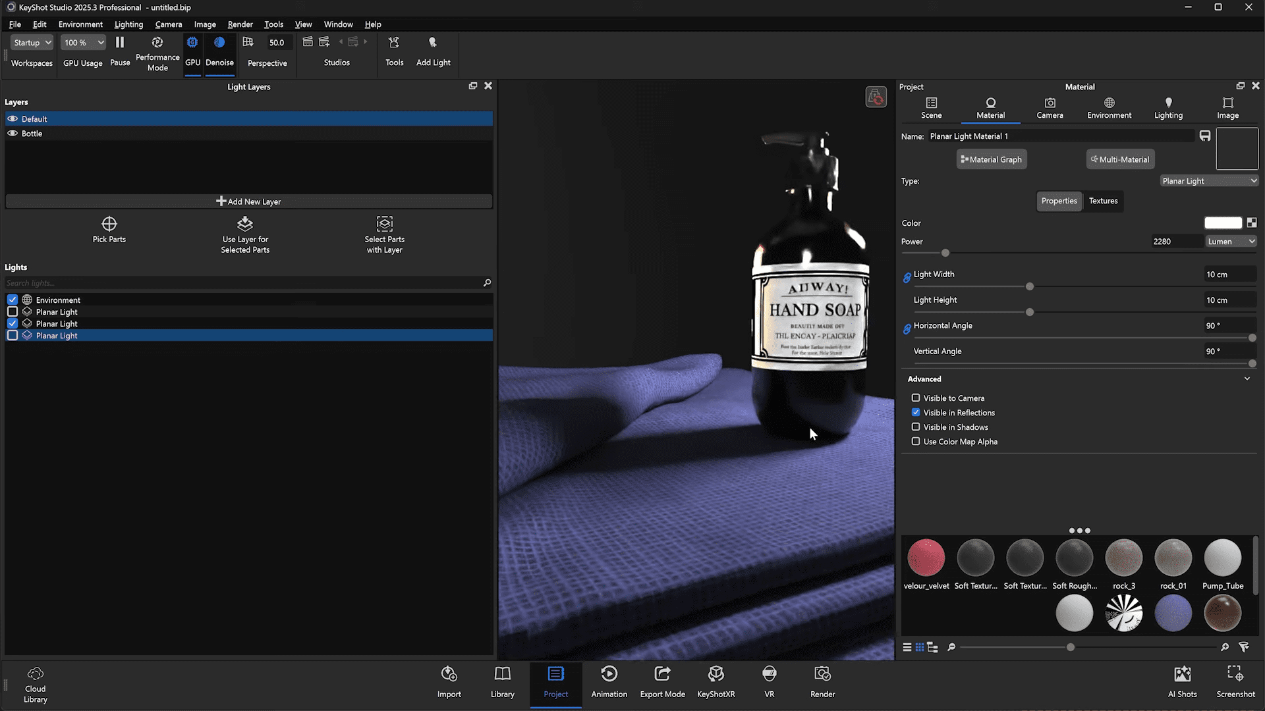The height and width of the screenshot is (711, 1265).
Task: Click the Material Graph button
Action: coord(991,159)
